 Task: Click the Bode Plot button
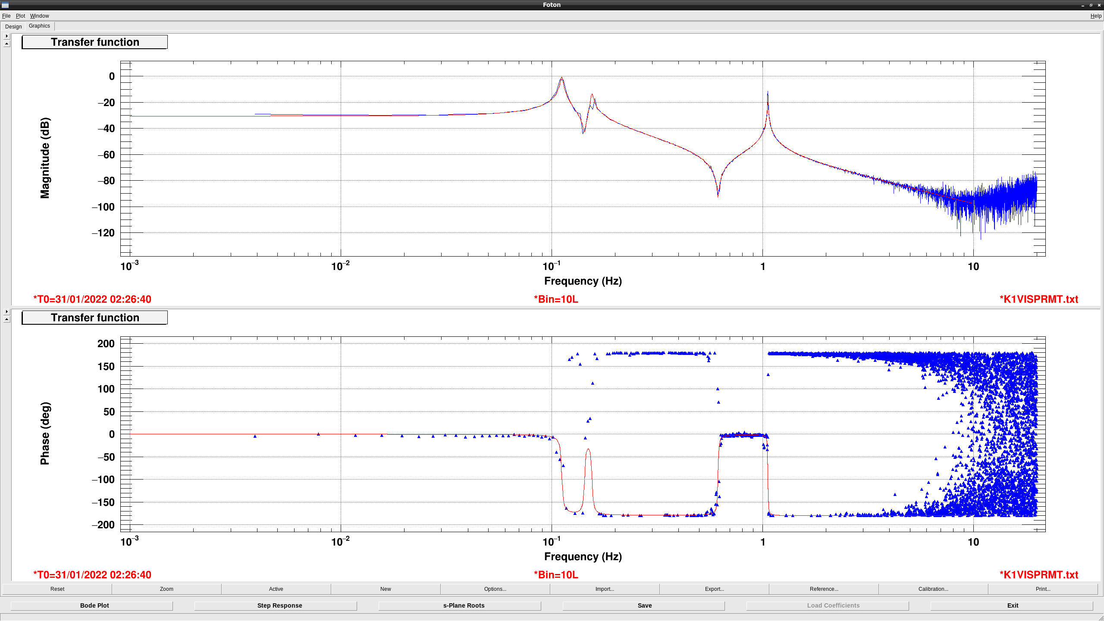click(x=92, y=606)
